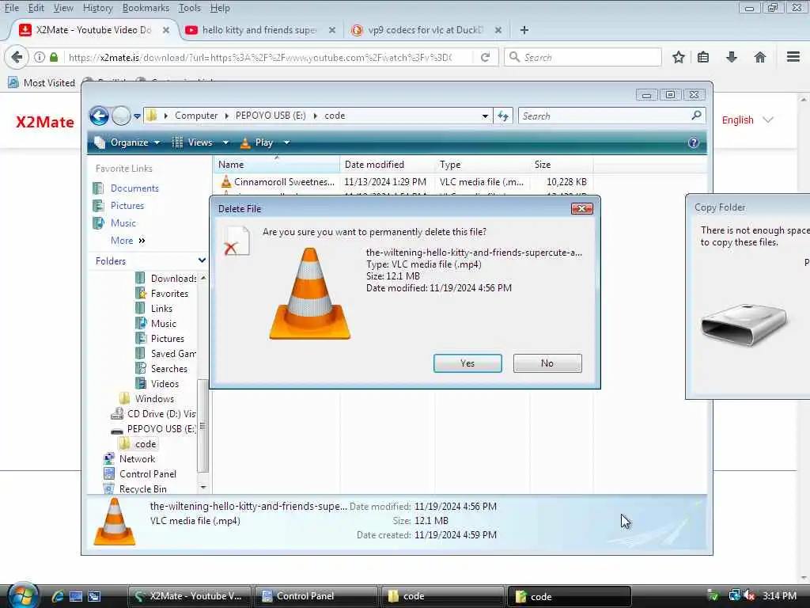
Task: Refresh the Explorer address bar
Action: click(x=503, y=116)
